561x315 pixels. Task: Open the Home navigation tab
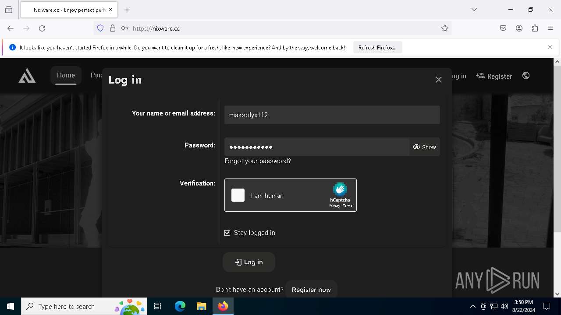pyautogui.click(x=66, y=75)
